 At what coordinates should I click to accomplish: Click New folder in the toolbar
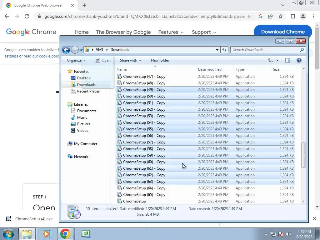pyautogui.click(x=160, y=60)
